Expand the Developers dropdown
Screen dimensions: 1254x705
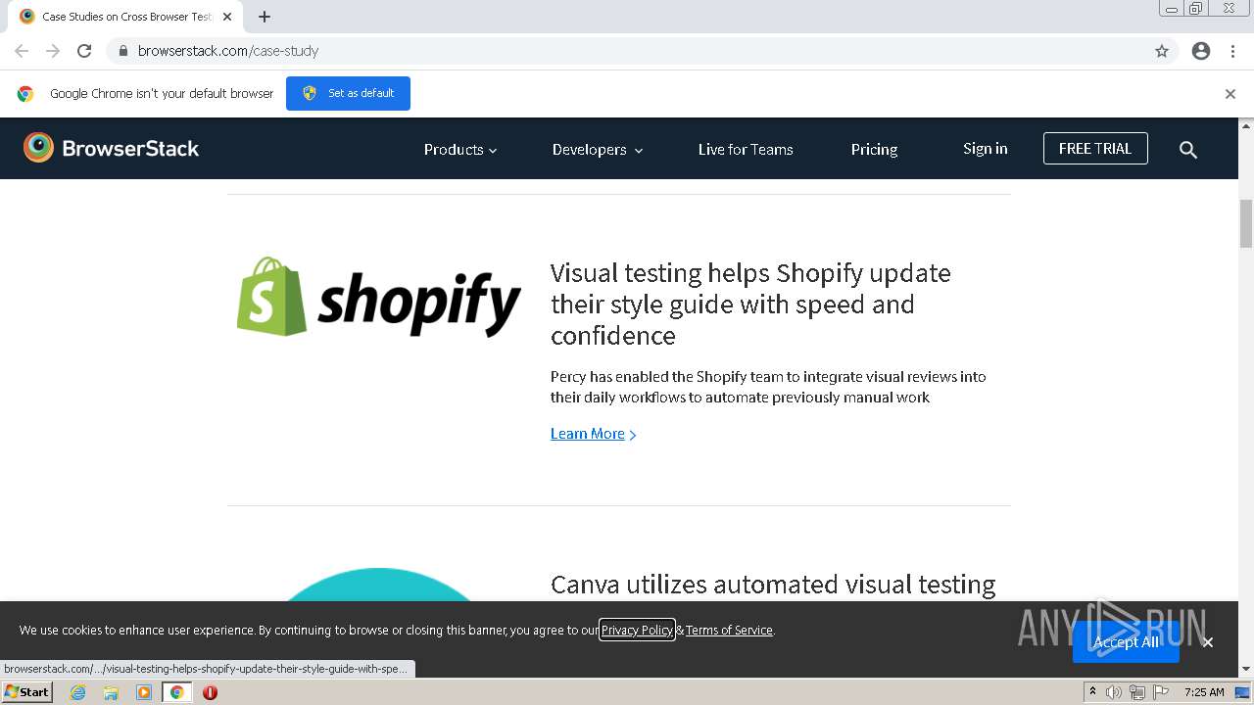(598, 149)
